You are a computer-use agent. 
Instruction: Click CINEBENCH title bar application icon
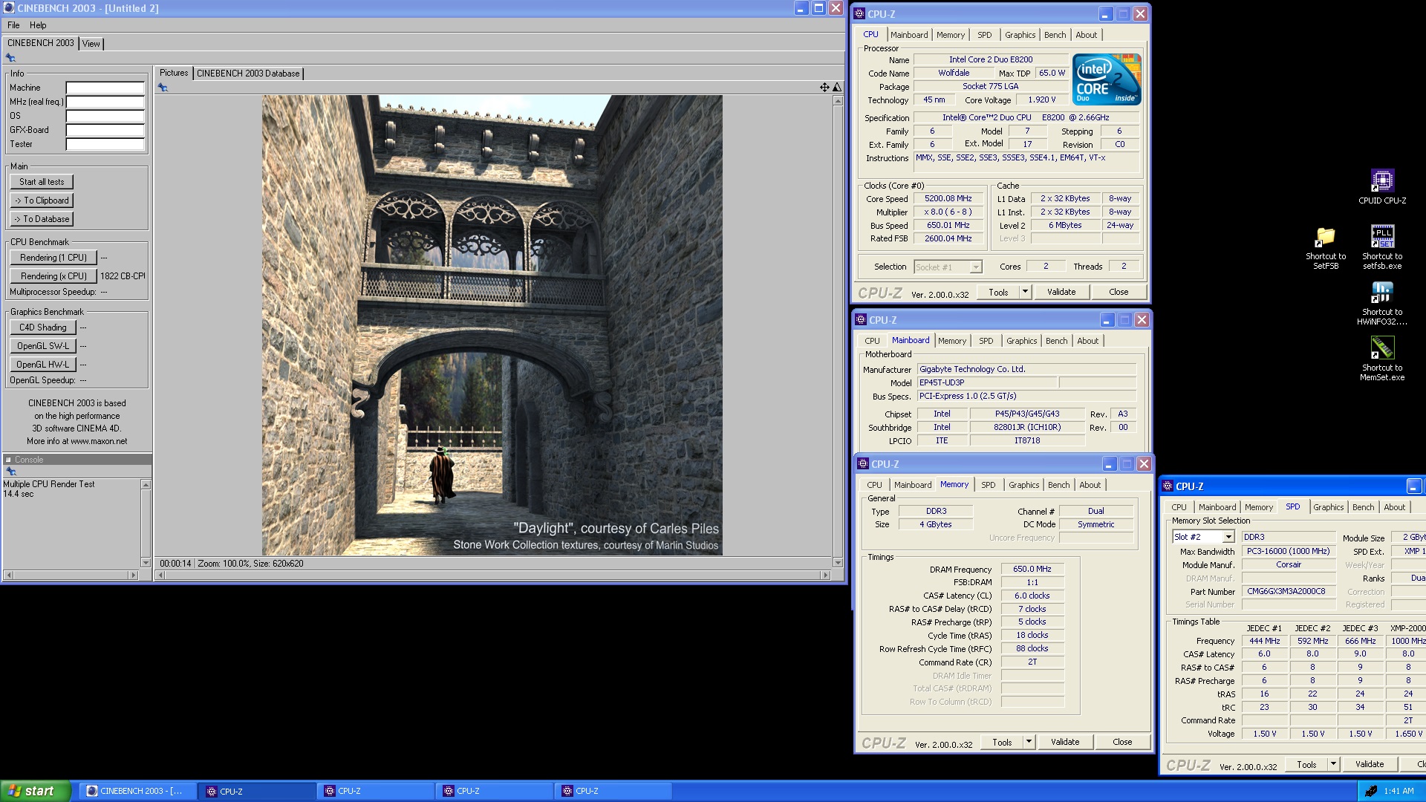pos(9,8)
